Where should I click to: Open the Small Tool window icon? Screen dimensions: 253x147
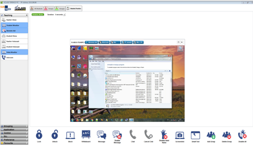point(196,135)
